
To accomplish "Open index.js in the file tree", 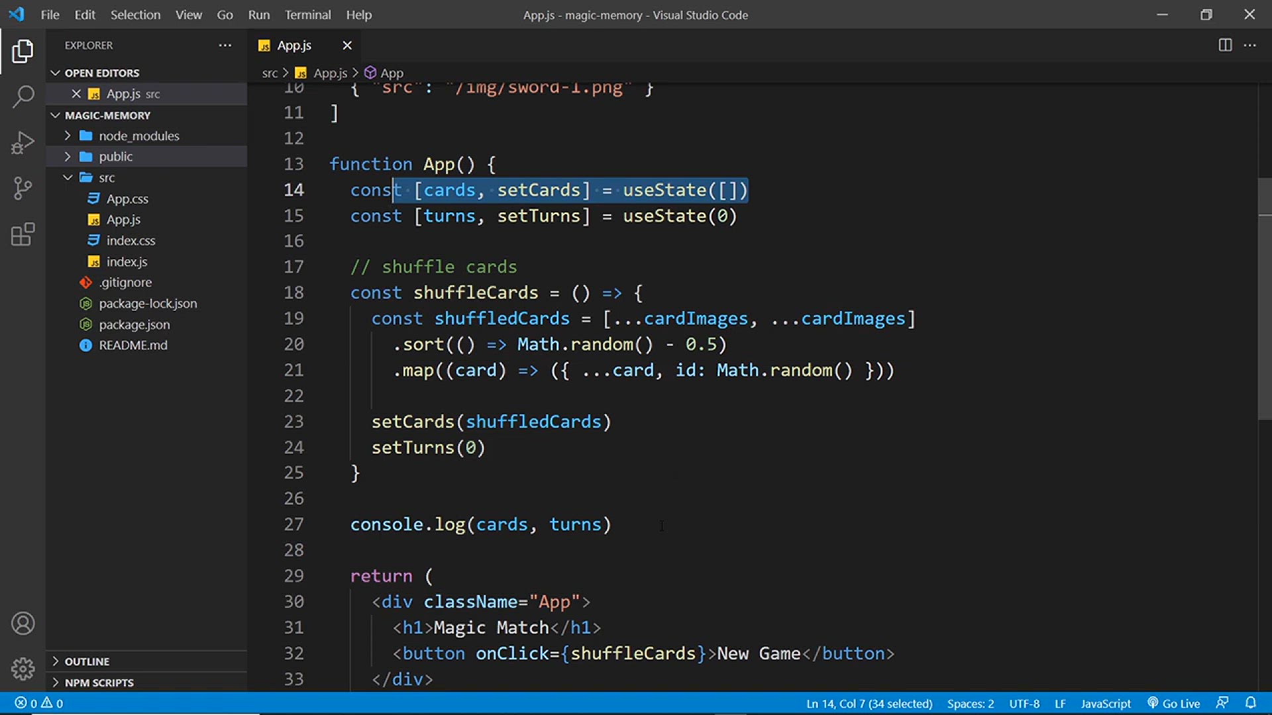I will pos(127,262).
